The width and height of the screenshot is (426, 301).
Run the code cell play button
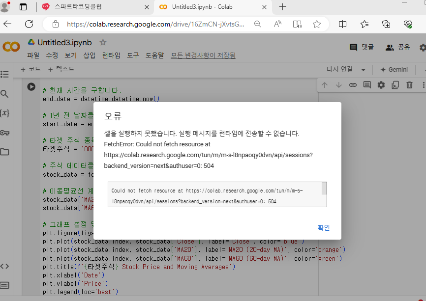coord(31,86)
